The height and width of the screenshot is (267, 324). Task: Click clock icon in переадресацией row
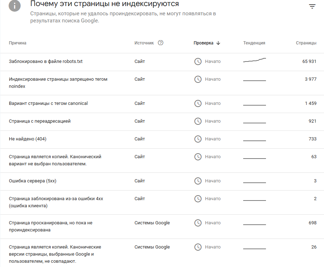pyautogui.click(x=198, y=121)
